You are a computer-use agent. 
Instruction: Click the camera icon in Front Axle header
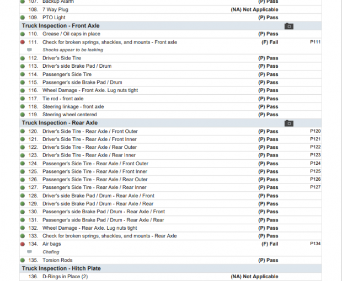click(288, 26)
